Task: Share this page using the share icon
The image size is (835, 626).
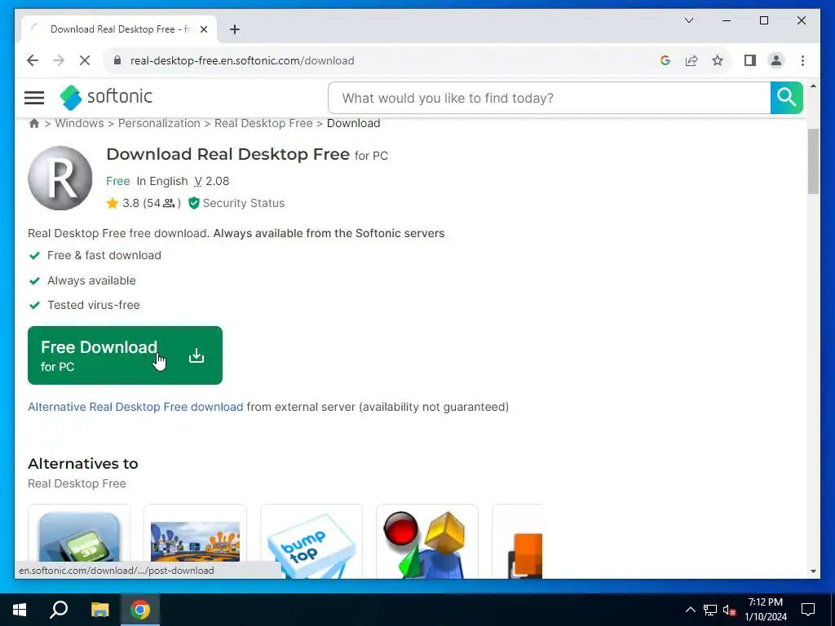Action: [x=691, y=60]
